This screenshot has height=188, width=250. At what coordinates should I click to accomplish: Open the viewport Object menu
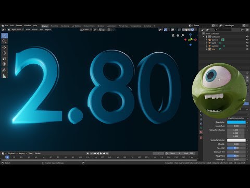(48, 30)
